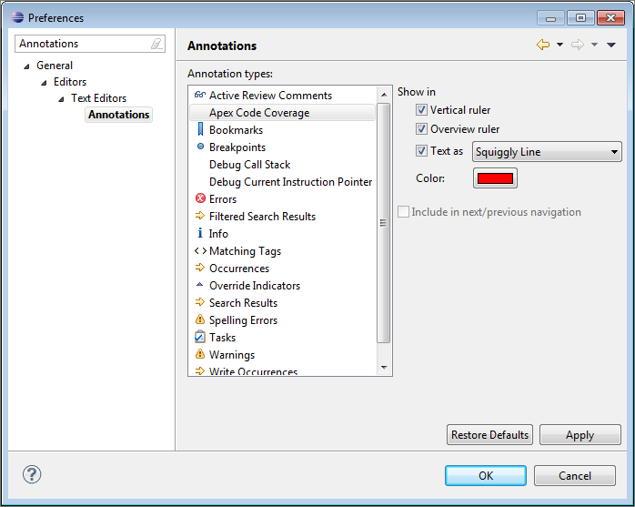This screenshot has height=507, width=635.
Task: Click the Eclipse icon in the title bar
Action: point(17,17)
